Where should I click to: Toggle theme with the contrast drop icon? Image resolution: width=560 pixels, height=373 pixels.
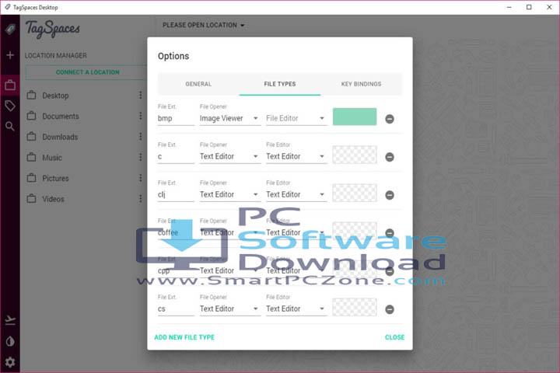click(10, 341)
